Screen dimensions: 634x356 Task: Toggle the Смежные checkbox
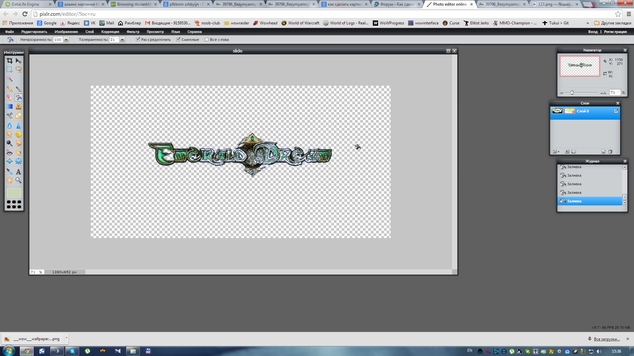[x=178, y=39]
